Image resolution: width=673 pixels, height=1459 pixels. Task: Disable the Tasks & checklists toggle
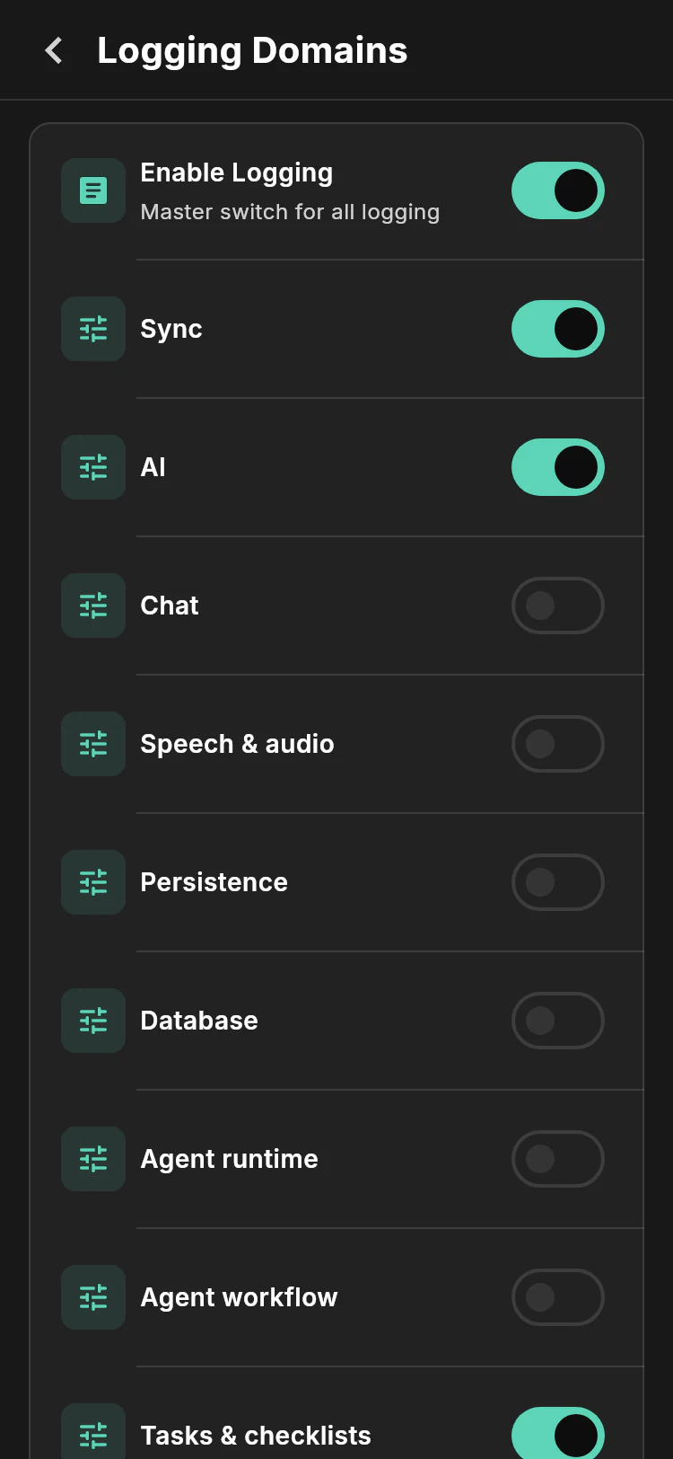pyautogui.click(x=558, y=1434)
